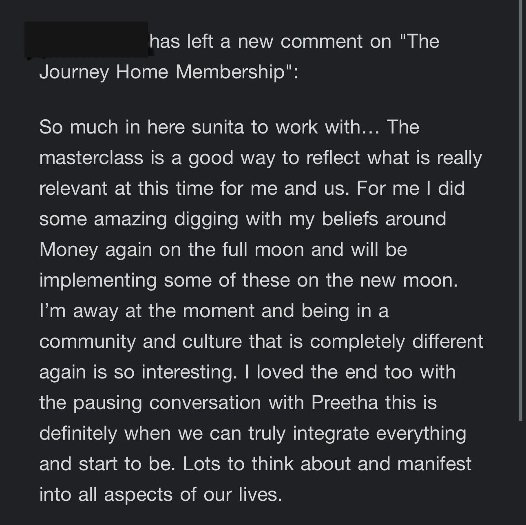The width and height of the screenshot is (526, 525).
Task: Click the vertical scrollbar thumb
Action: click(x=520, y=210)
